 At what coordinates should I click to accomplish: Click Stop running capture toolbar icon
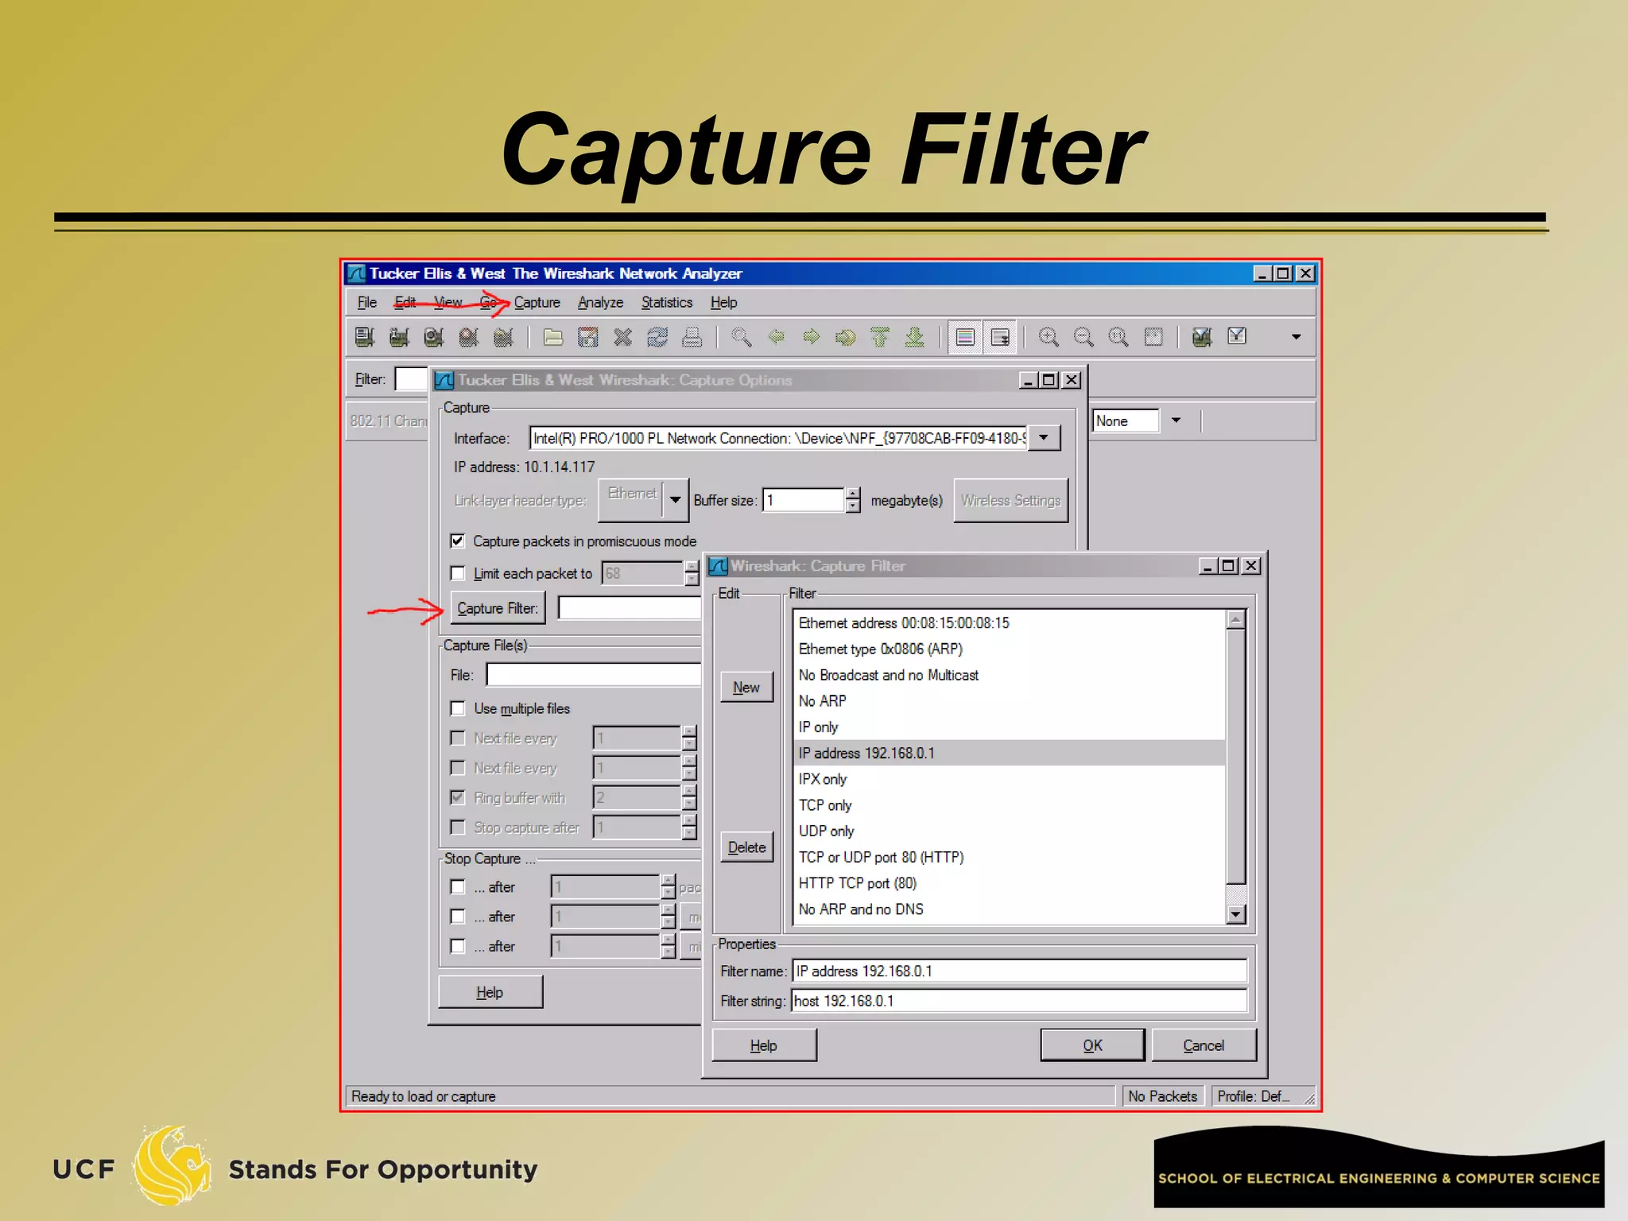point(469,337)
